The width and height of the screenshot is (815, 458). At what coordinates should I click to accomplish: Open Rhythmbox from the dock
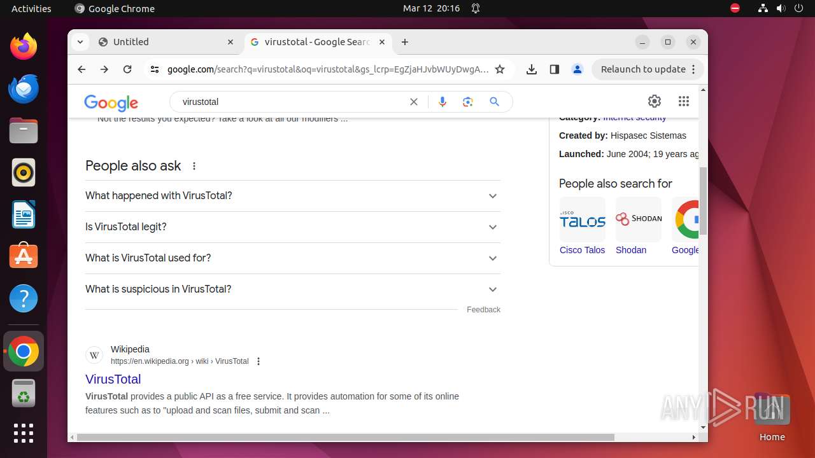[24, 172]
